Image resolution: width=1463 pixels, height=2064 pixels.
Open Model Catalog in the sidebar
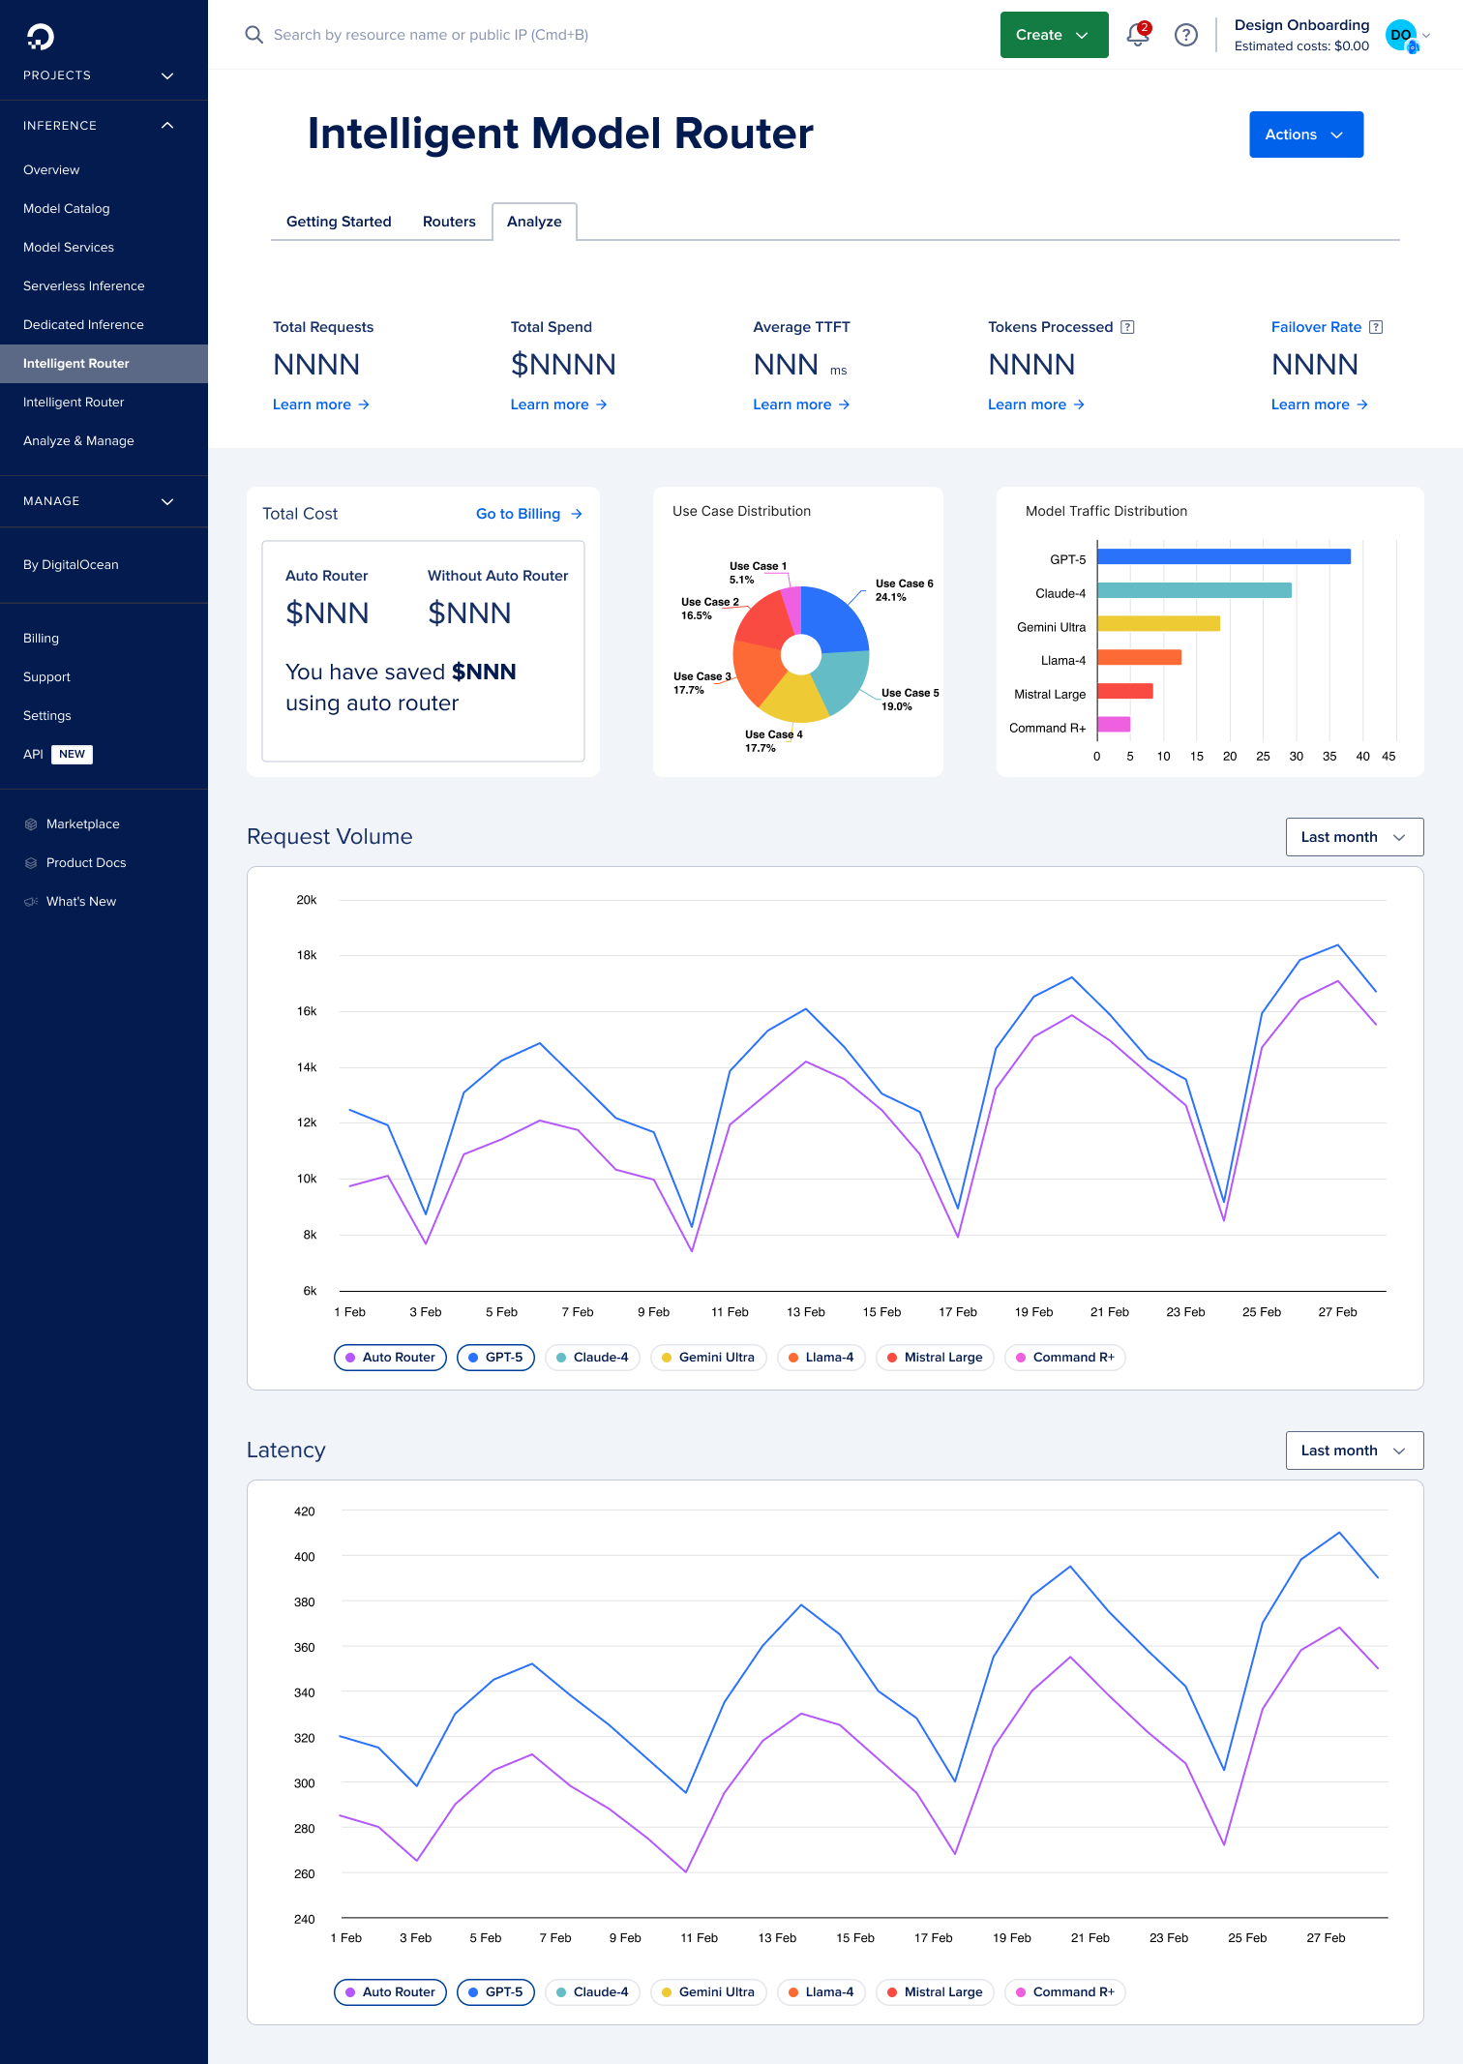click(x=104, y=209)
